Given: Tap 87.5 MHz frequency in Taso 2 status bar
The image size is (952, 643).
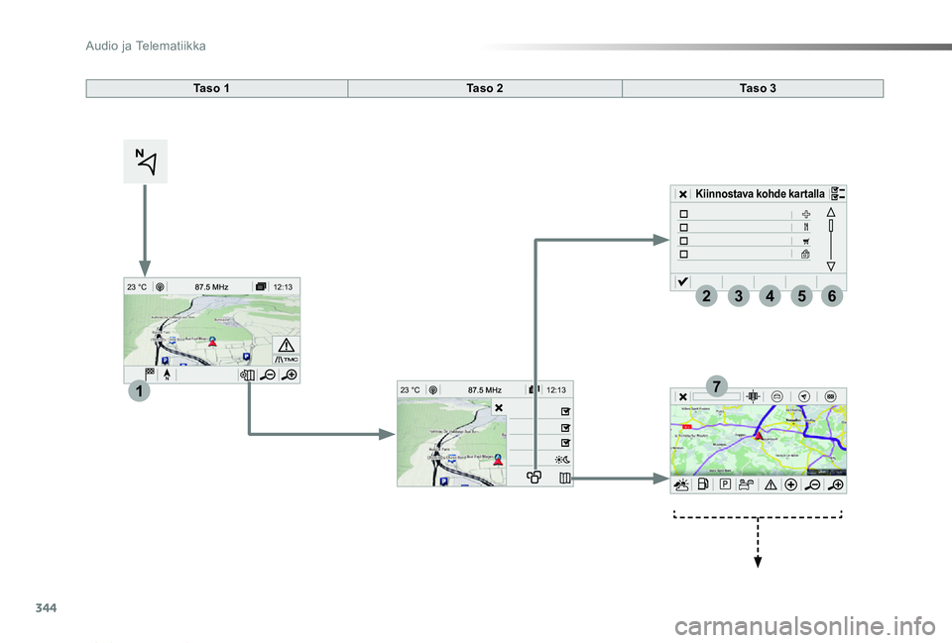Looking at the screenshot, I should (x=485, y=390).
